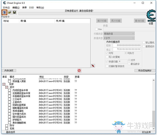This screenshot has height=135, width=157.
Task: Open the 文件(F) menu
Action: 6,8
